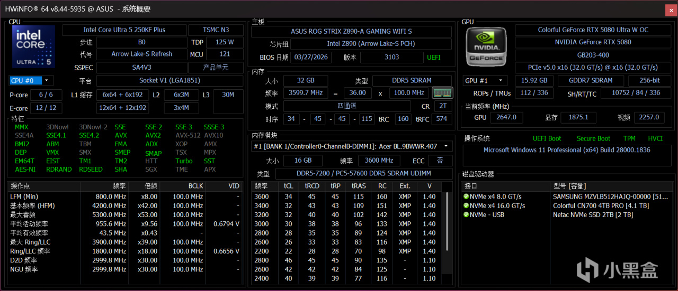The width and height of the screenshot is (678, 291).
Task: Click the HVCI indicator
Action: click(655, 138)
